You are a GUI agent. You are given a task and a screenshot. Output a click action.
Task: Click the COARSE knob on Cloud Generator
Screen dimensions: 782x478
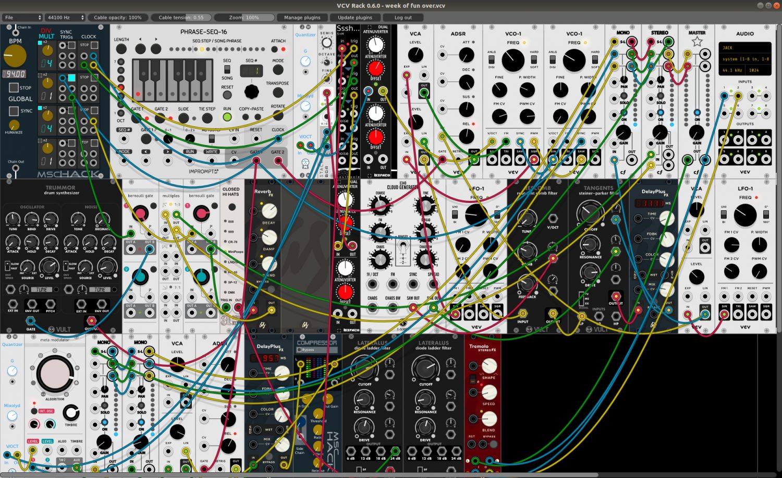tap(380, 206)
